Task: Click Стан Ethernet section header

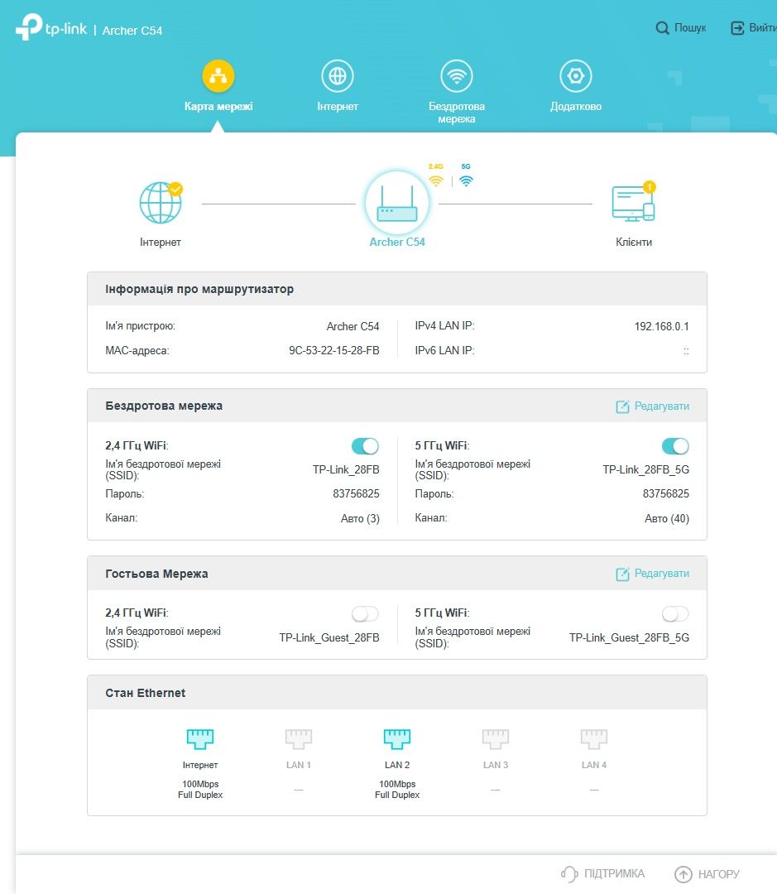Action: coord(146,694)
